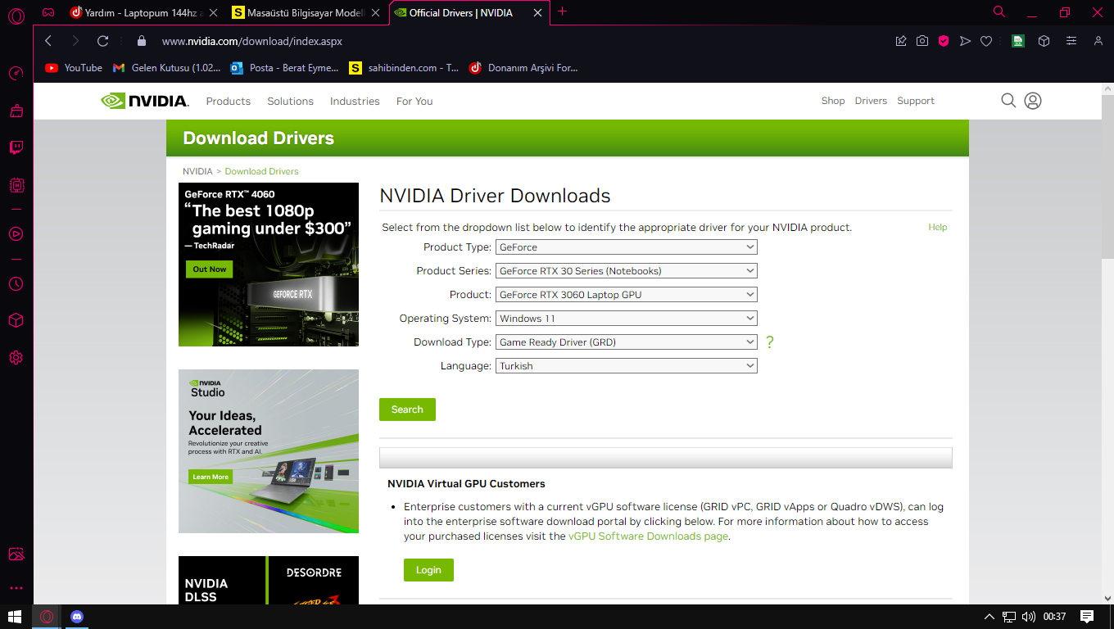
Task: Open the Products menu
Action: click(x=229, y=101)
